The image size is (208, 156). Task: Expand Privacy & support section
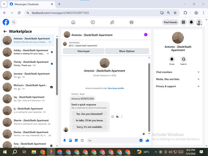pos(178,86)
